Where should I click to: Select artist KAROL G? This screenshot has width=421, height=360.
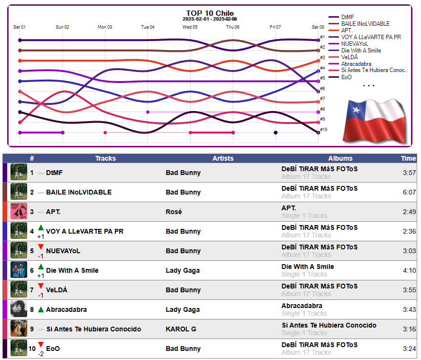pos(181,329)
